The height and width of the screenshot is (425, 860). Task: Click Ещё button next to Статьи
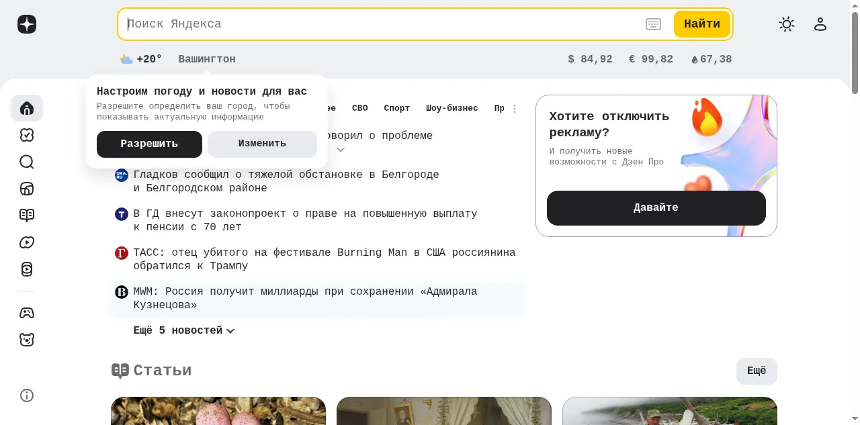[757, 371]
